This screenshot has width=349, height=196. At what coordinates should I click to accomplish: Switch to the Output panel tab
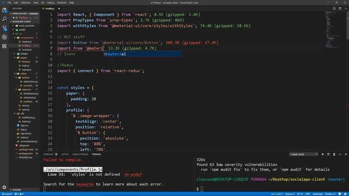(x=65, y=154)
